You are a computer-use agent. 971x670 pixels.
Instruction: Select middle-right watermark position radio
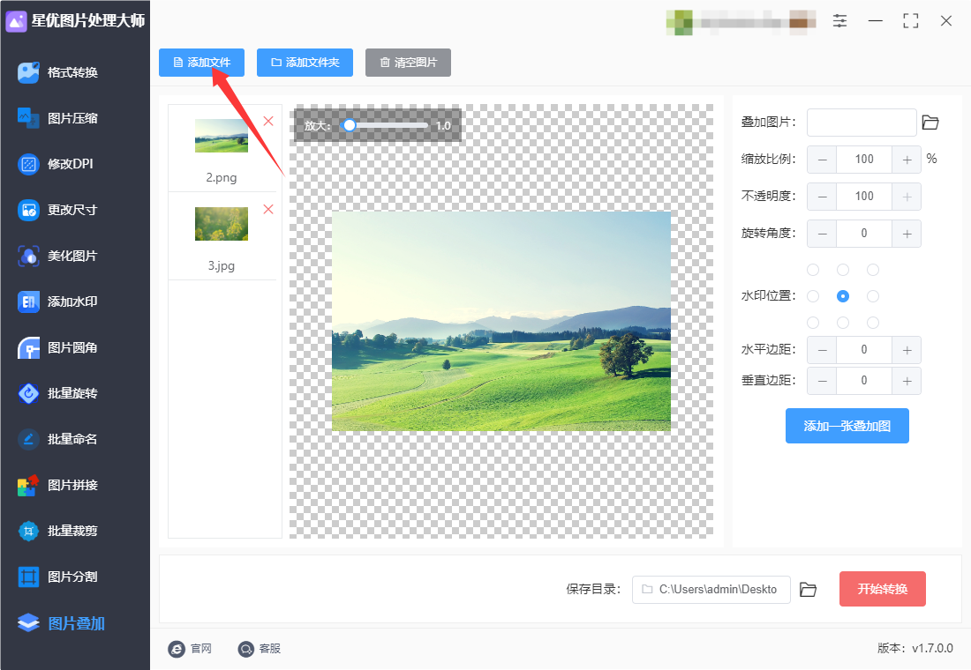[x=873, y=296]
